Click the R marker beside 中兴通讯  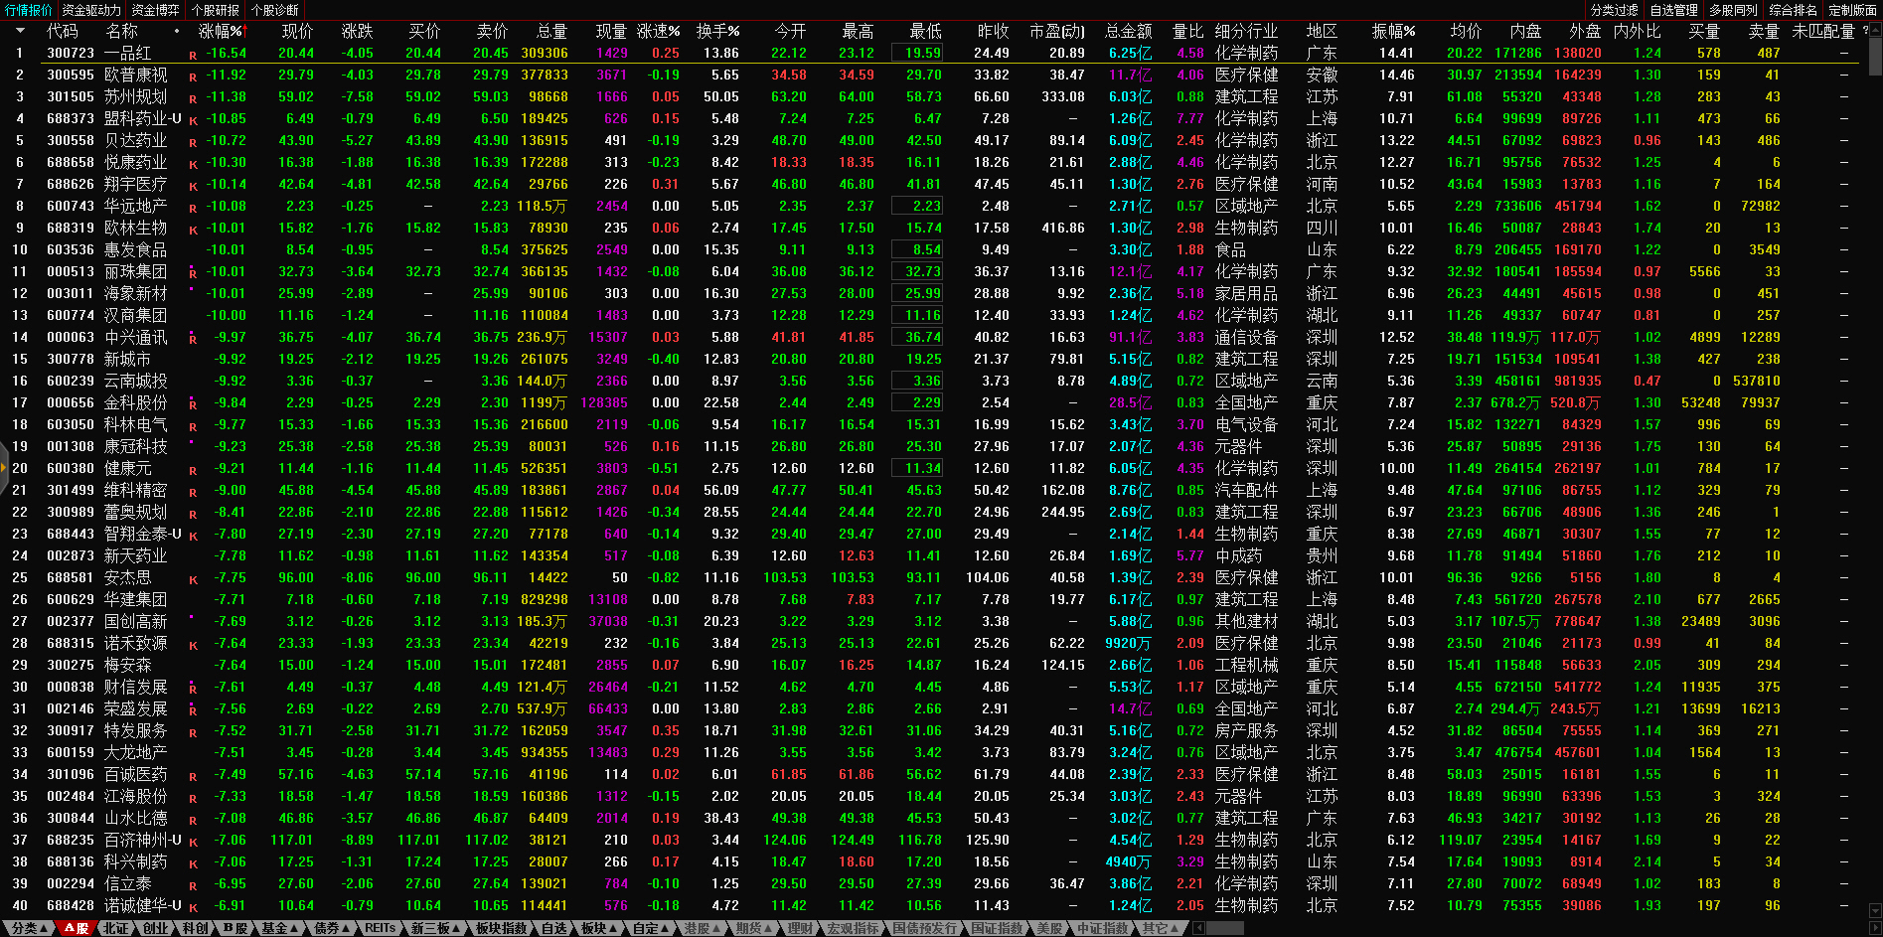(193, 339)
